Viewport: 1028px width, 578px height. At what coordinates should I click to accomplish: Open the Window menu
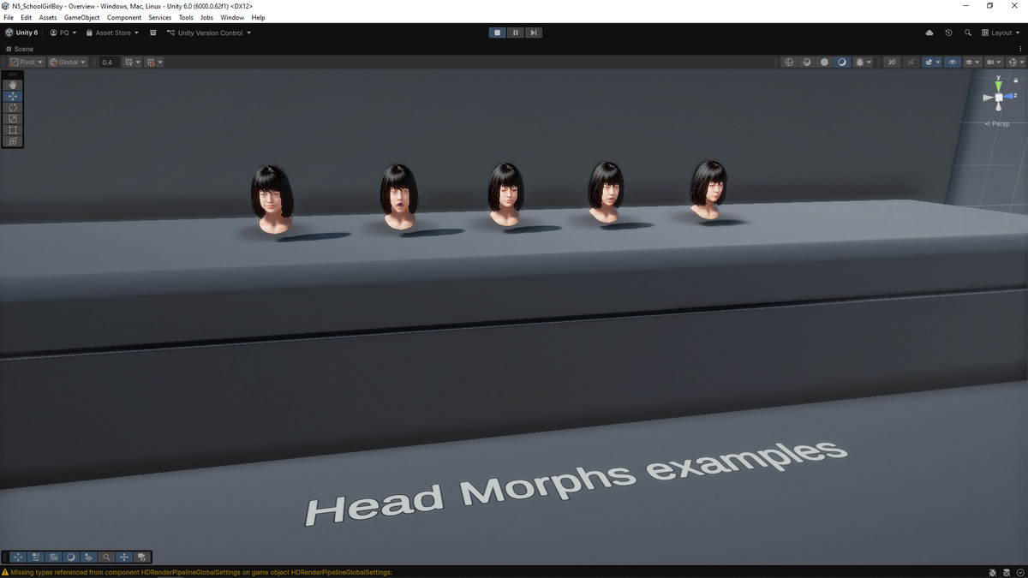[232, 17]
